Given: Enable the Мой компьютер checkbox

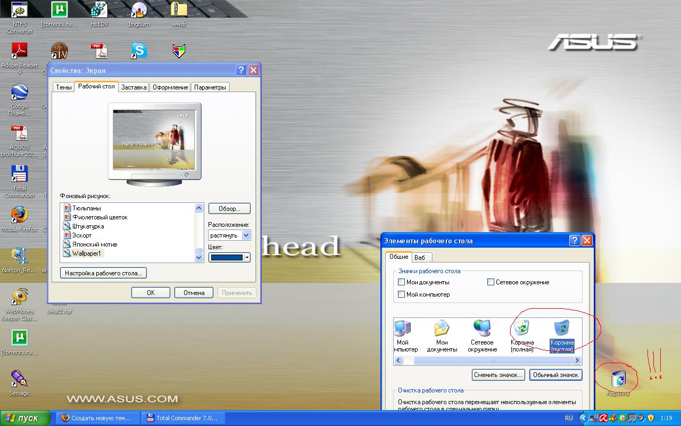Looking at the screenshot, I should click(402, 294).
